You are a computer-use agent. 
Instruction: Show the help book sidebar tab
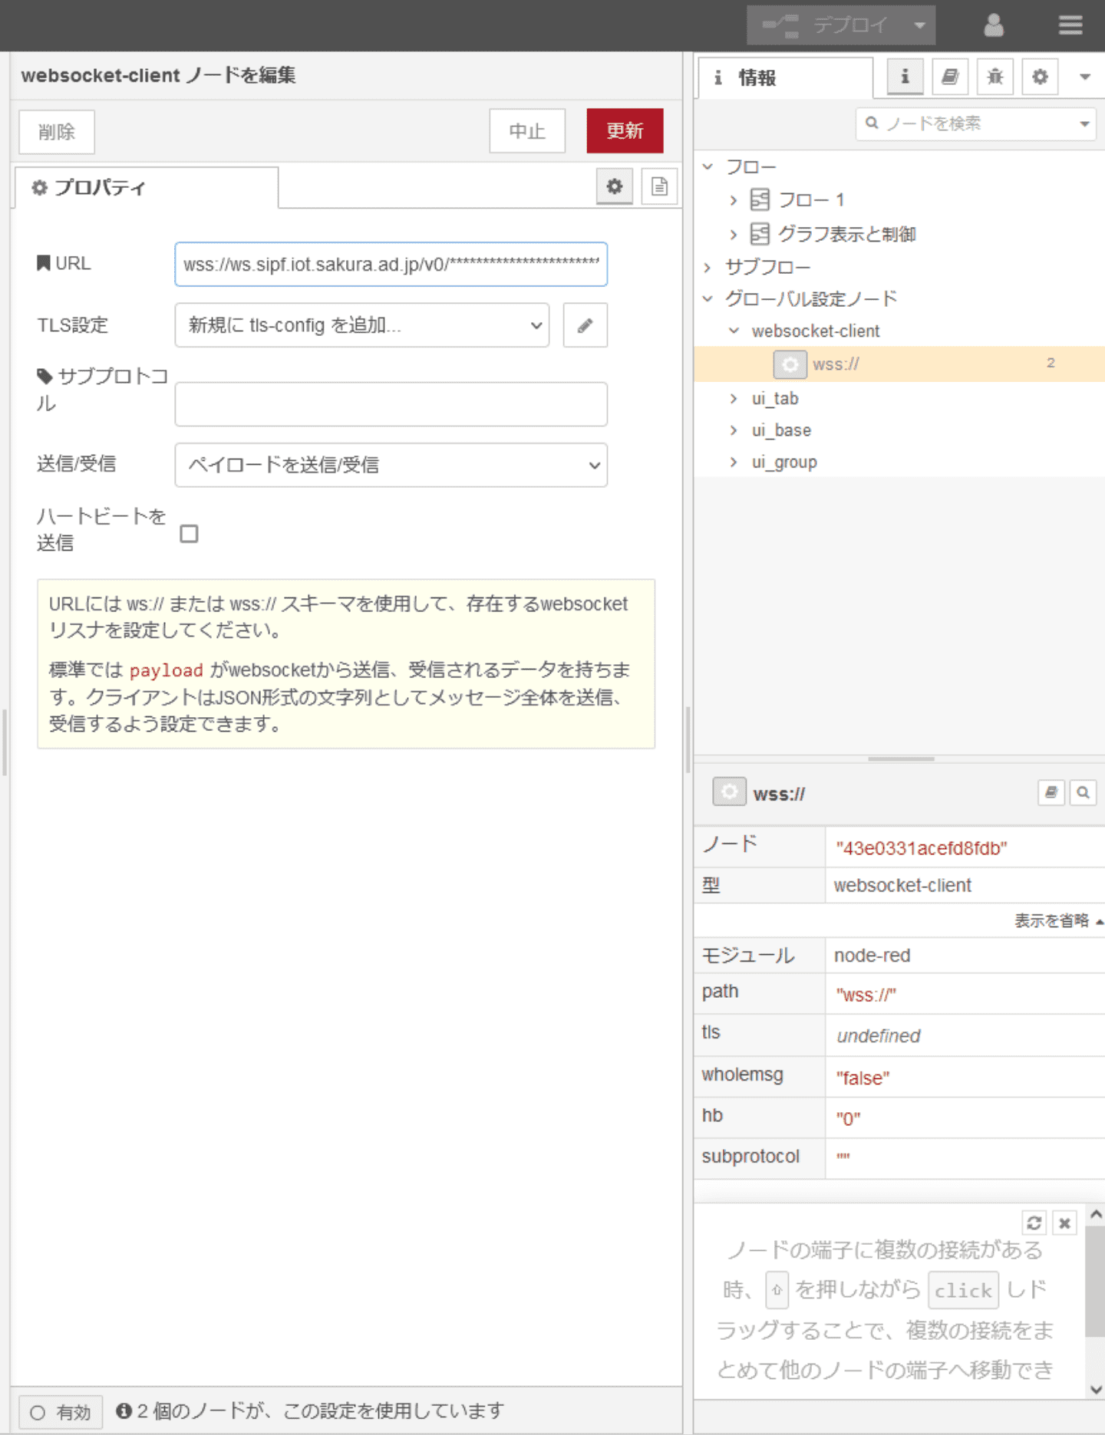[950, 77]
